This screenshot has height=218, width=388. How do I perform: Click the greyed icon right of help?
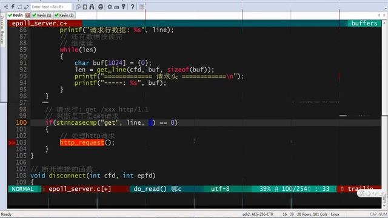(x=142, y=7)
